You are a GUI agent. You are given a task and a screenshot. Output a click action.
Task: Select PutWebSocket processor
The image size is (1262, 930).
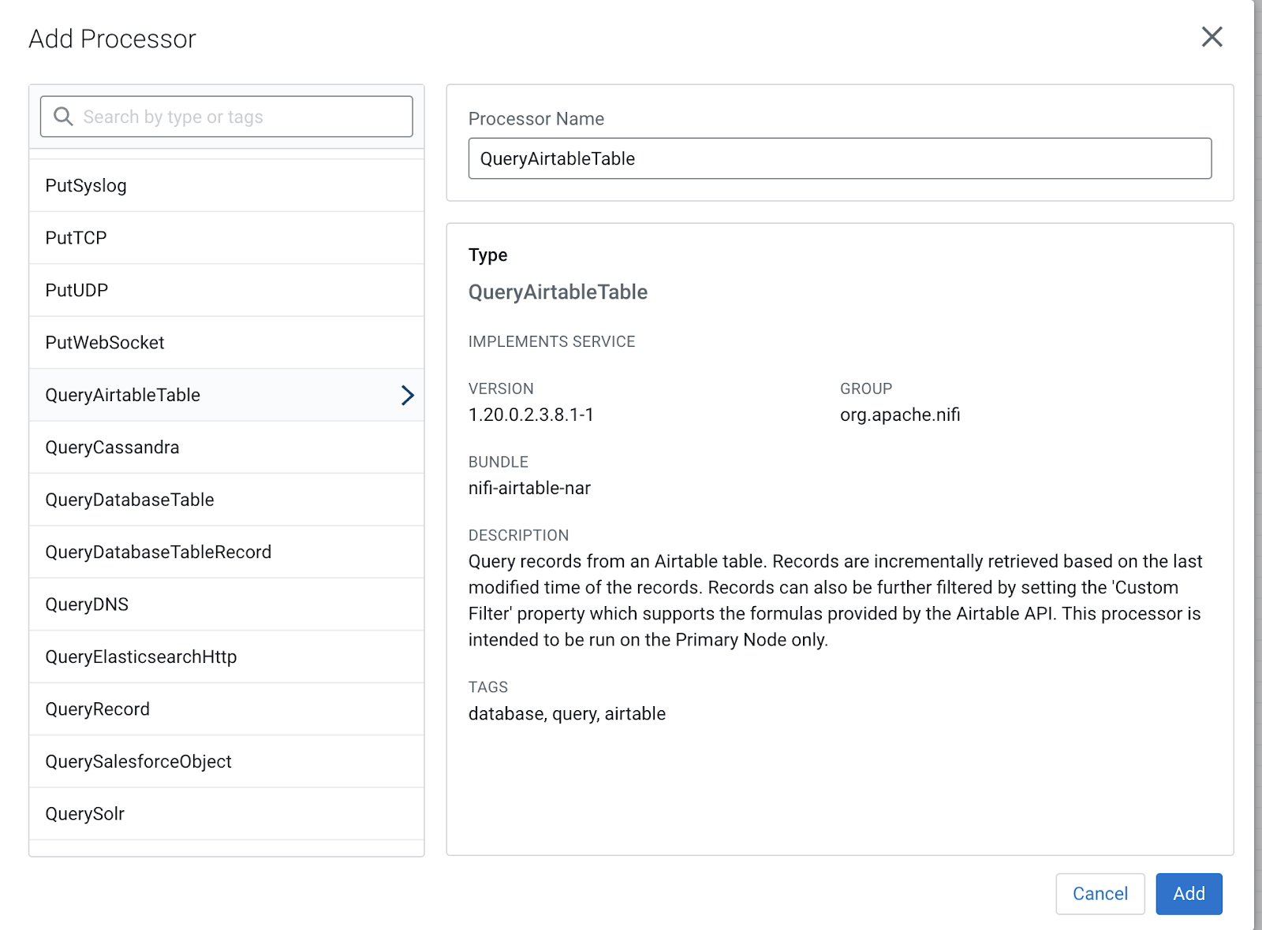[x=226, y=343]
